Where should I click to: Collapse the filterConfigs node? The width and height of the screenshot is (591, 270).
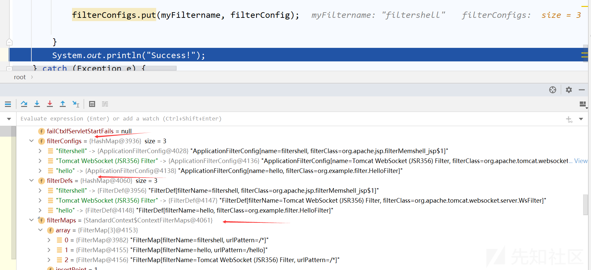[31, 141]
